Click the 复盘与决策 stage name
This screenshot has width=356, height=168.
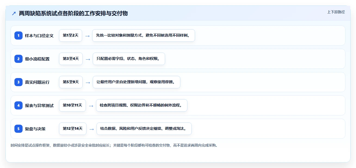coord(35,129)
